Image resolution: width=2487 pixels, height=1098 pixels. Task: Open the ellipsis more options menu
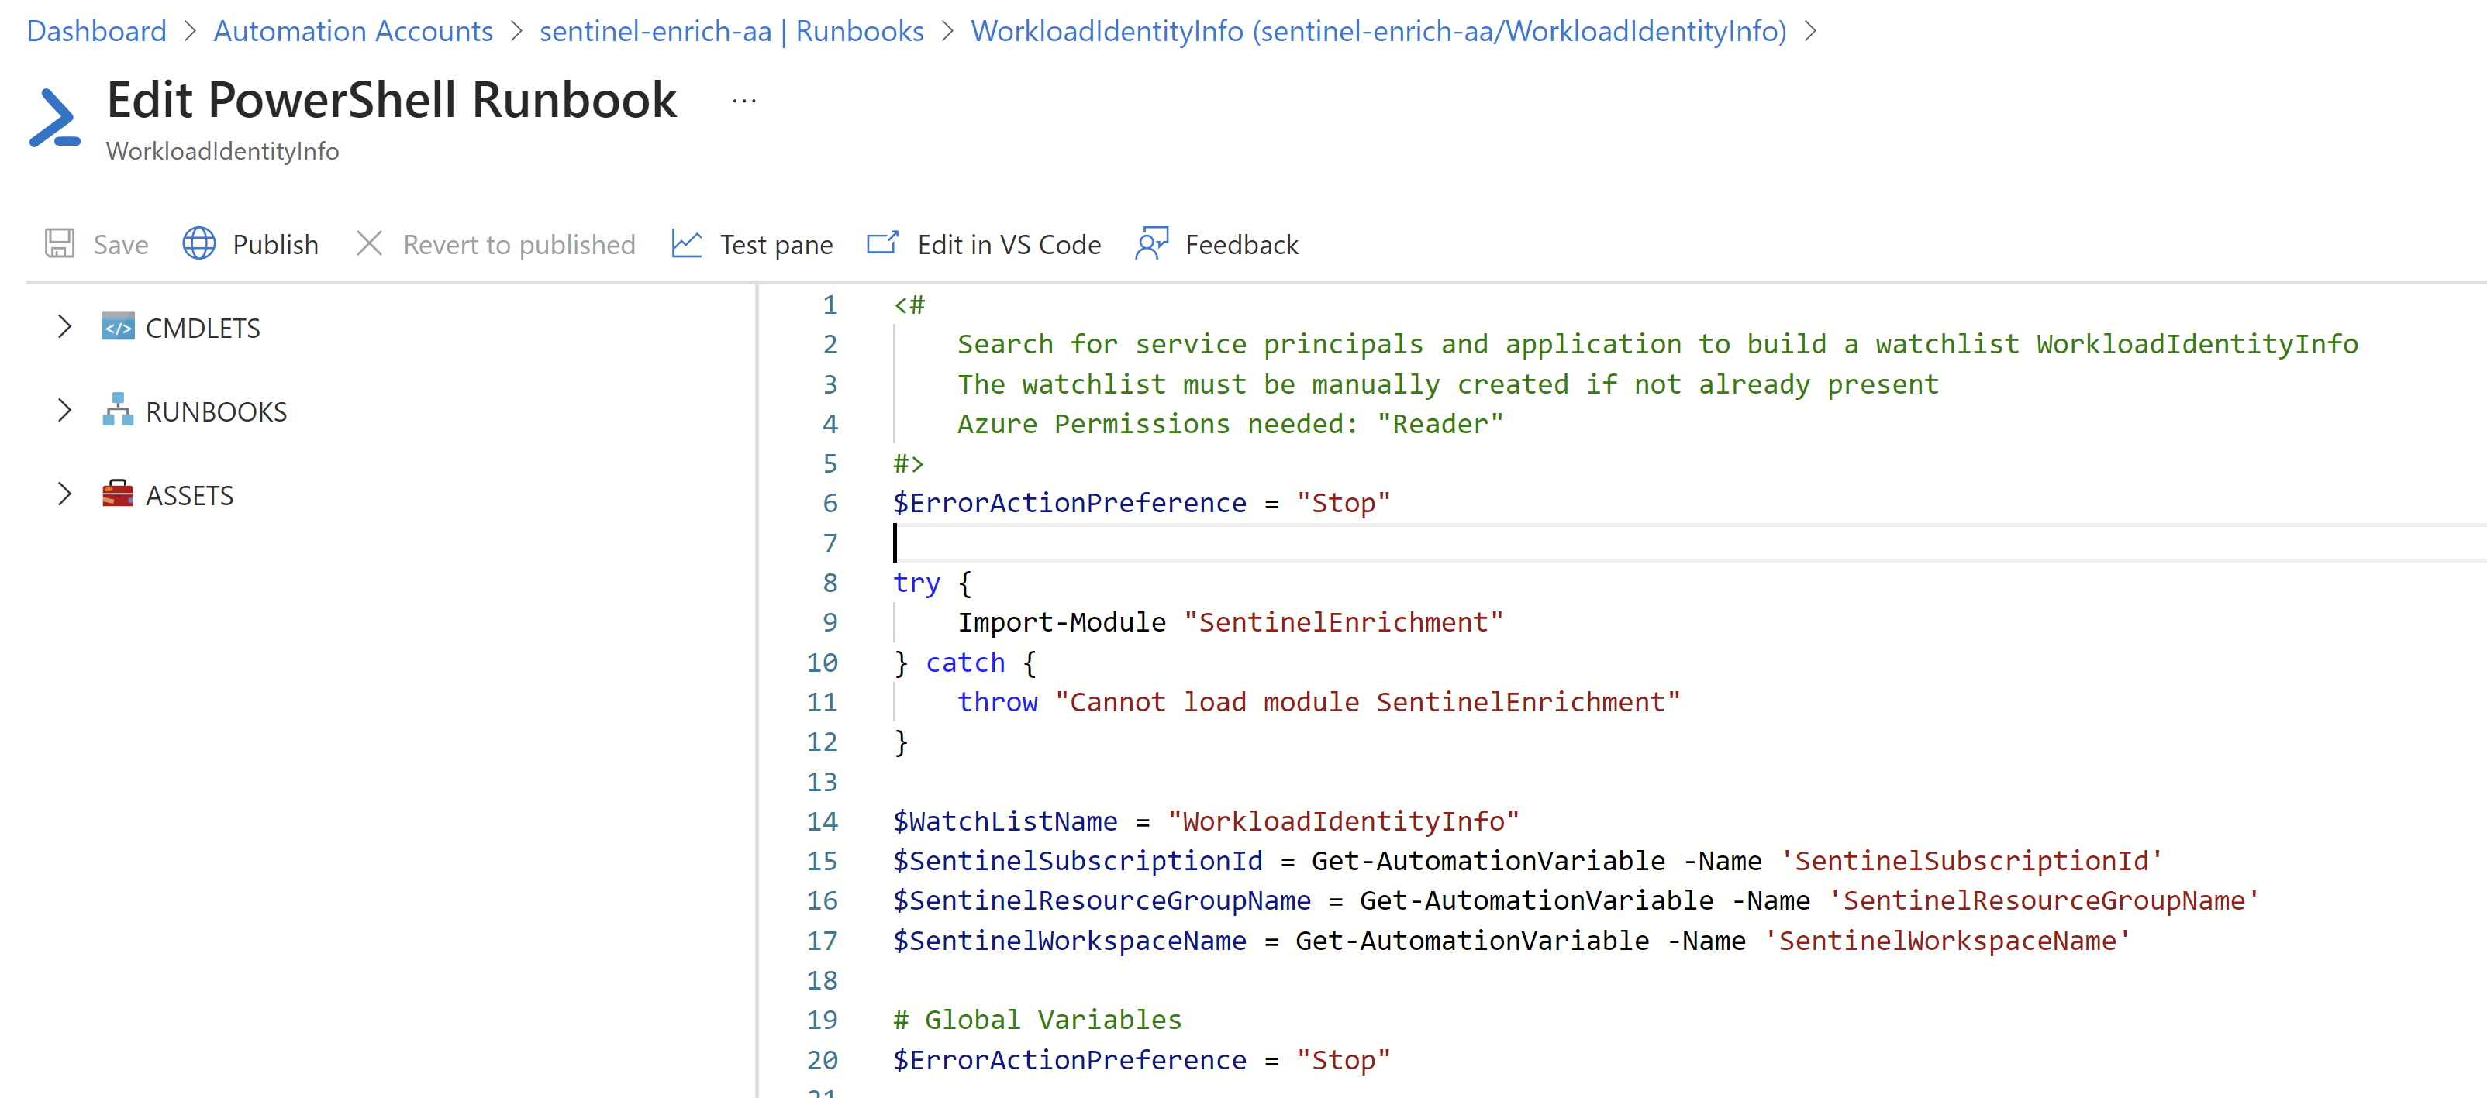[x=744, y=100]
